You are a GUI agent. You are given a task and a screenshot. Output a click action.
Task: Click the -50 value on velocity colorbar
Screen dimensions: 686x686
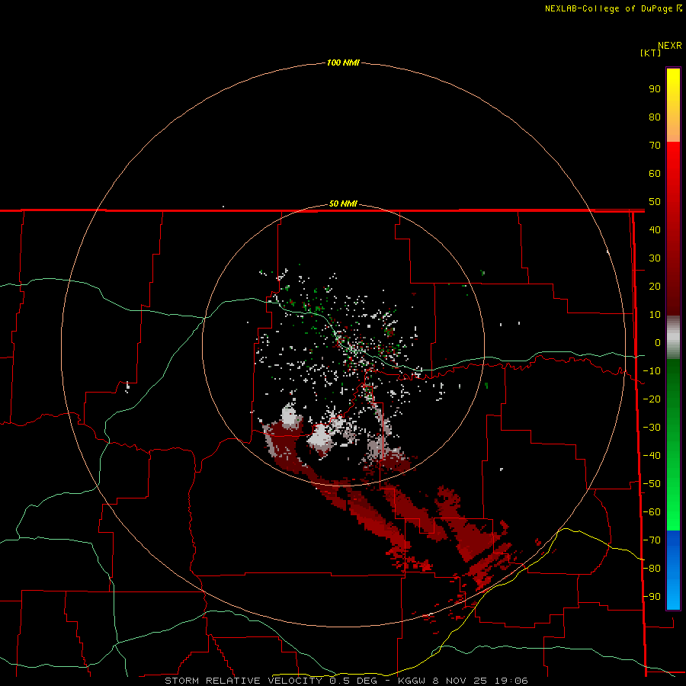coord(652,484)
